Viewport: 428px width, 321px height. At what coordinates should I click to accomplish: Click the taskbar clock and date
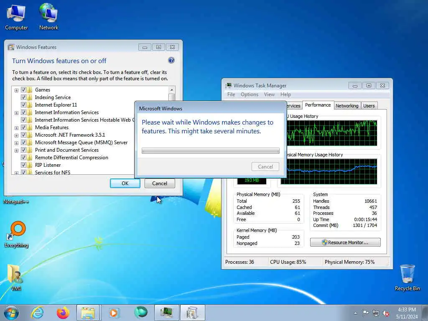[x=407, y=313]
